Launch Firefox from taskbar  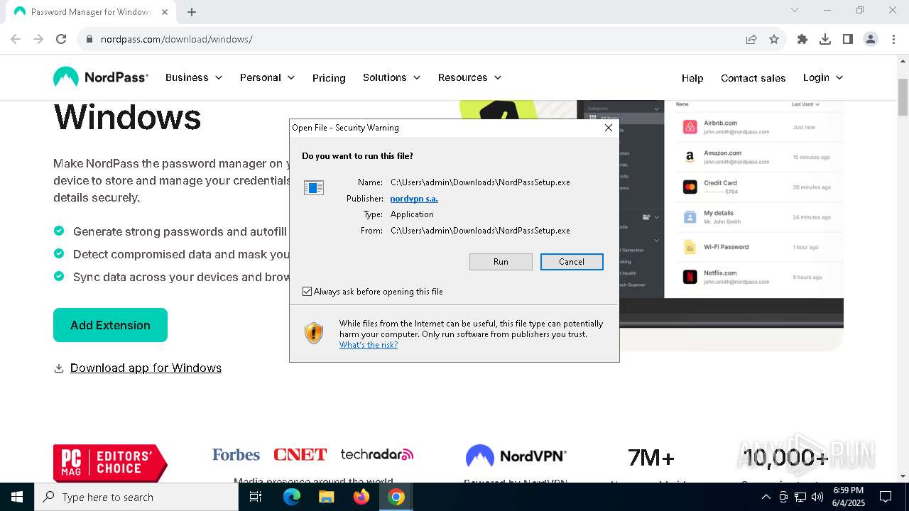pyautogui.click(x=361, y=497)
